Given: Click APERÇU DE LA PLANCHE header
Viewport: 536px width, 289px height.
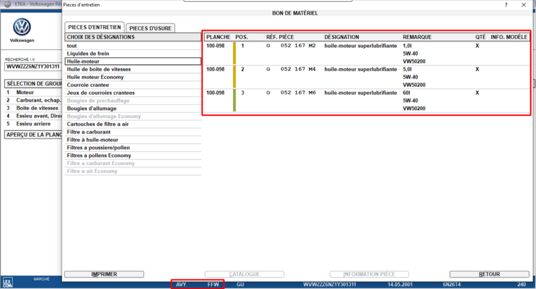Looking at the screenshot, I should point(33,135).
